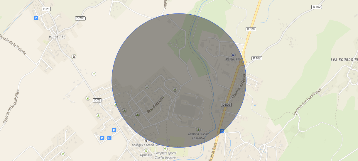Open the Collège Le Grand Som school marker
The height and width of the screenshot is (161, 358).
[x=146, y=141]
